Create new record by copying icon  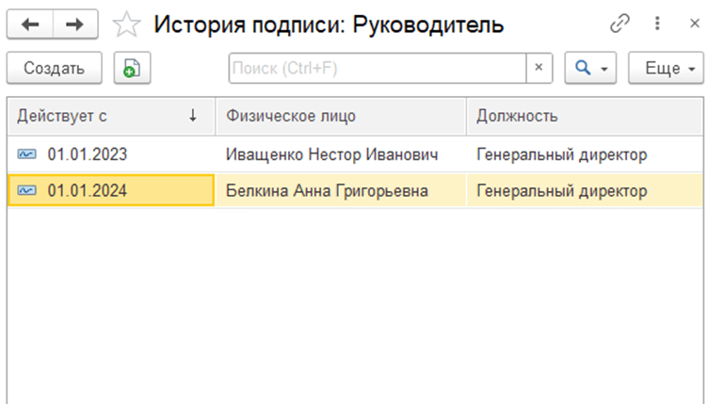pos(133,69)
